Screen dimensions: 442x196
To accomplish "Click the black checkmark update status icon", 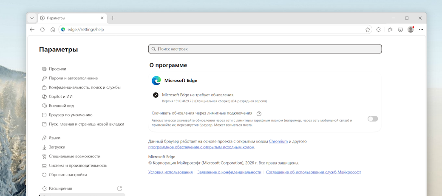I will click(x=156, y=95).
